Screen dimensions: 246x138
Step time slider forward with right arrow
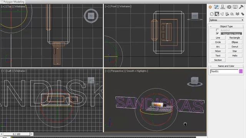pos(32,134)
